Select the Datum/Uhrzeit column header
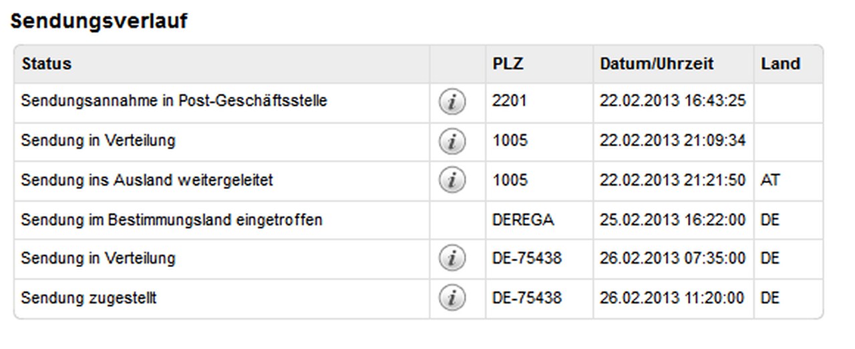Screen dimensions: 855x349 pos(657,64)
